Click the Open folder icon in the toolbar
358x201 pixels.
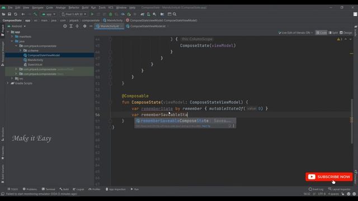pos(3,14)
